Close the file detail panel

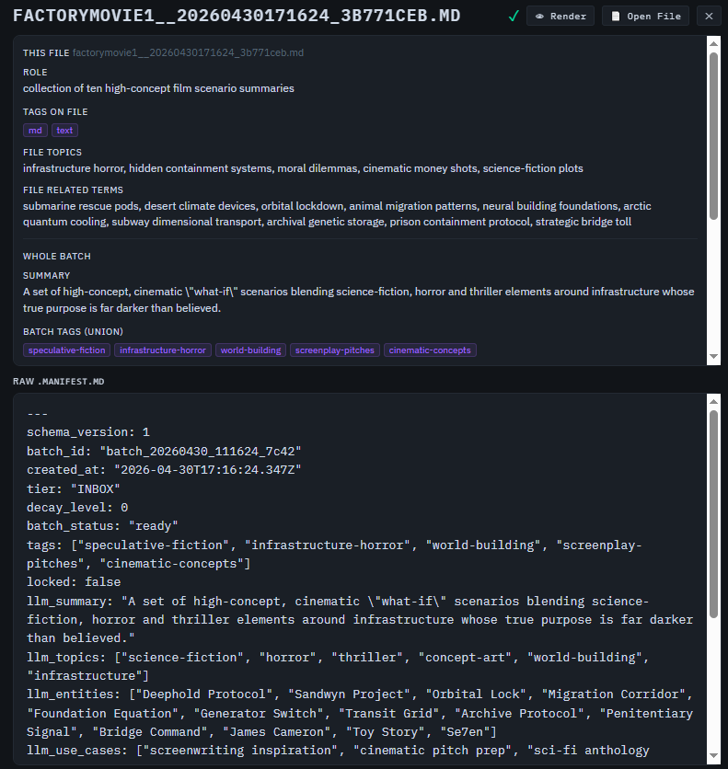(x=709, y=17)
